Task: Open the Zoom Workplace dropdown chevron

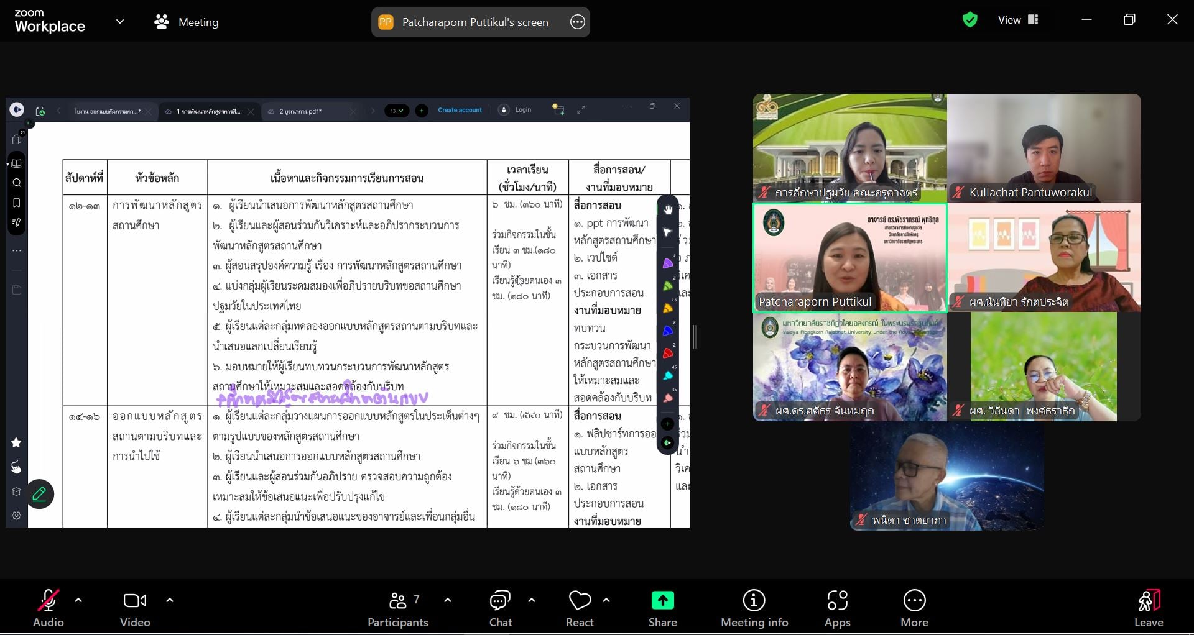Action: 120,22
